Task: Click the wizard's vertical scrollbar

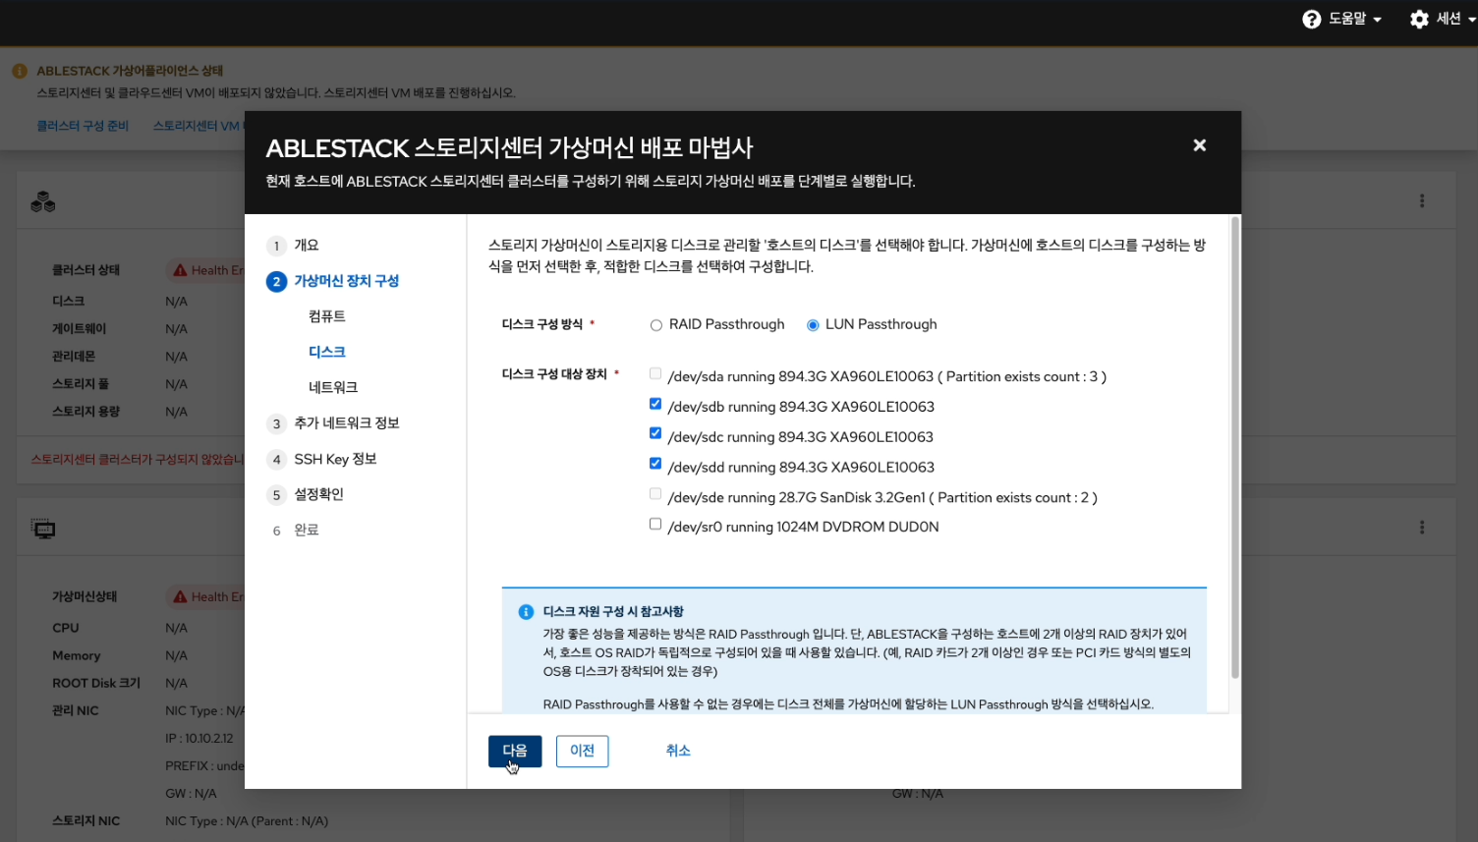Action: (x=1234, y=448)
